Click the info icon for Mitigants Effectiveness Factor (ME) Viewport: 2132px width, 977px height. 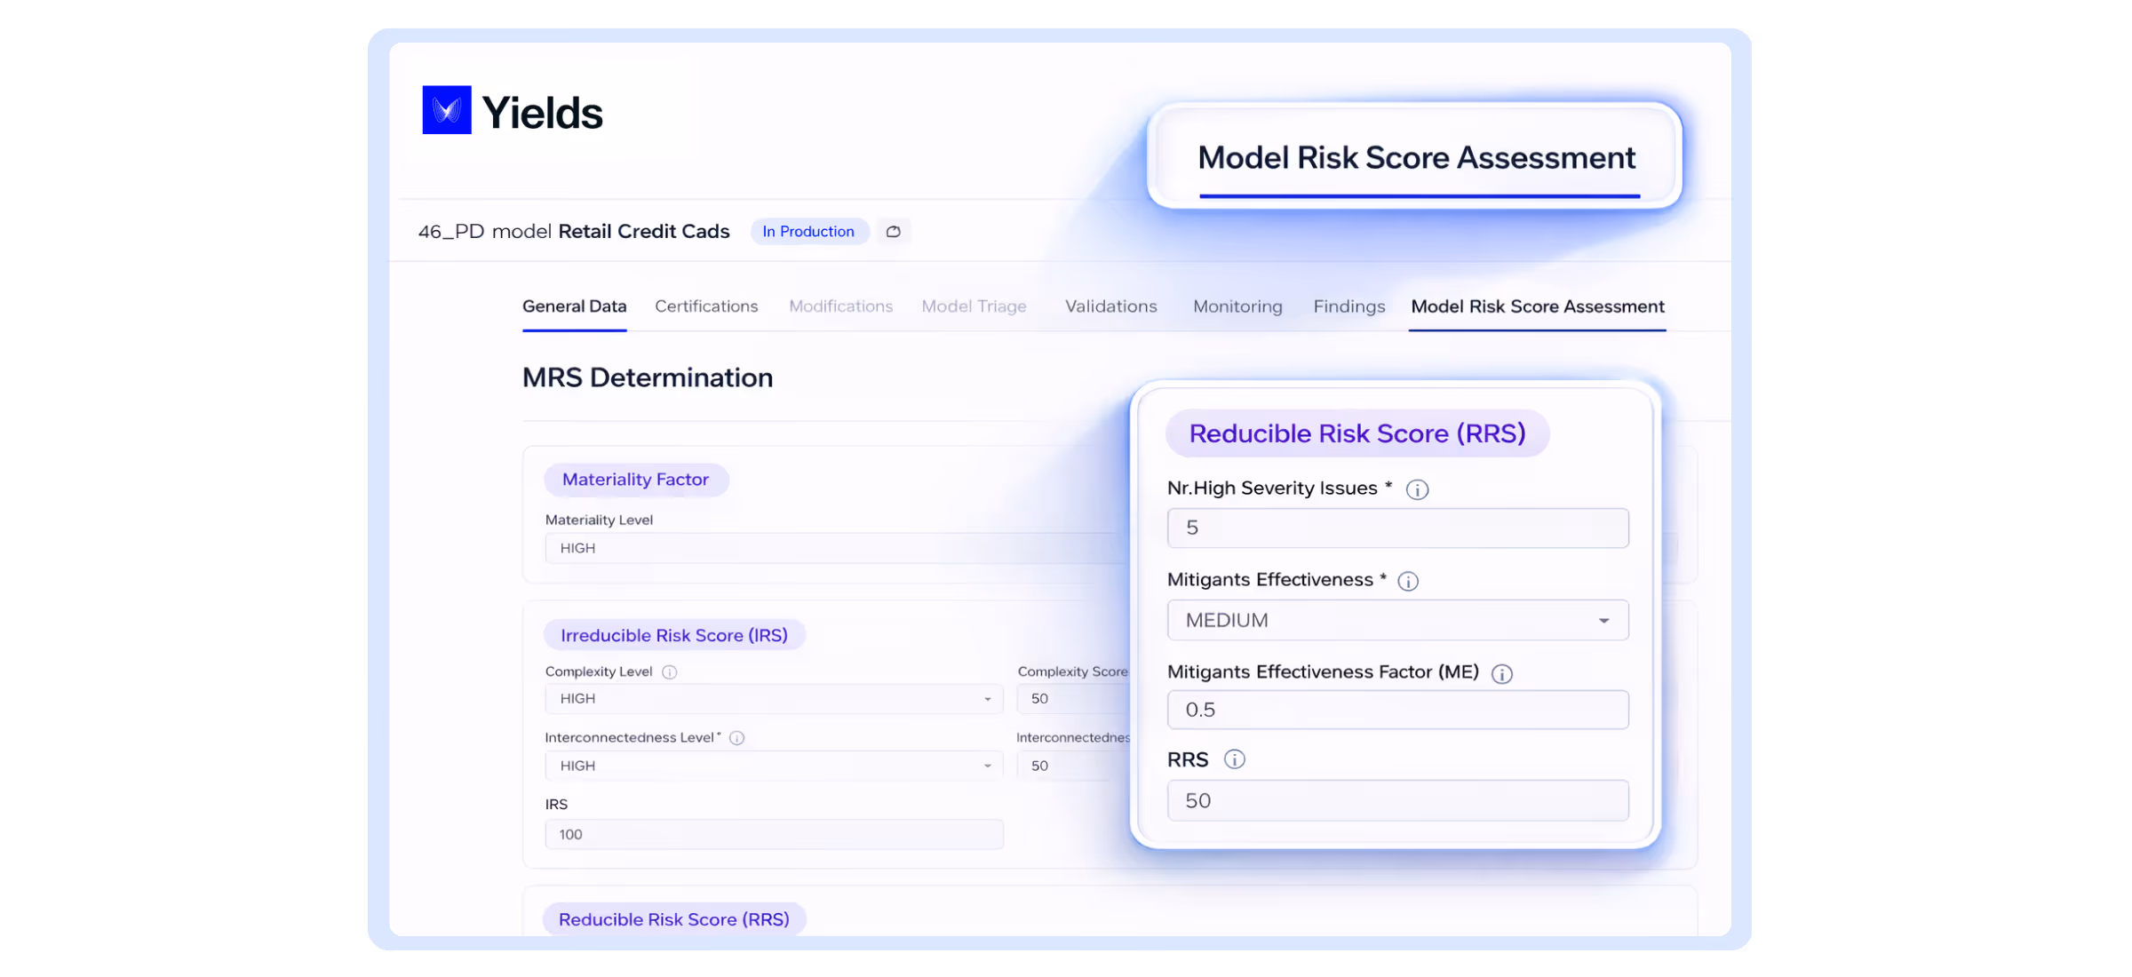click(x=1501, y=674)
